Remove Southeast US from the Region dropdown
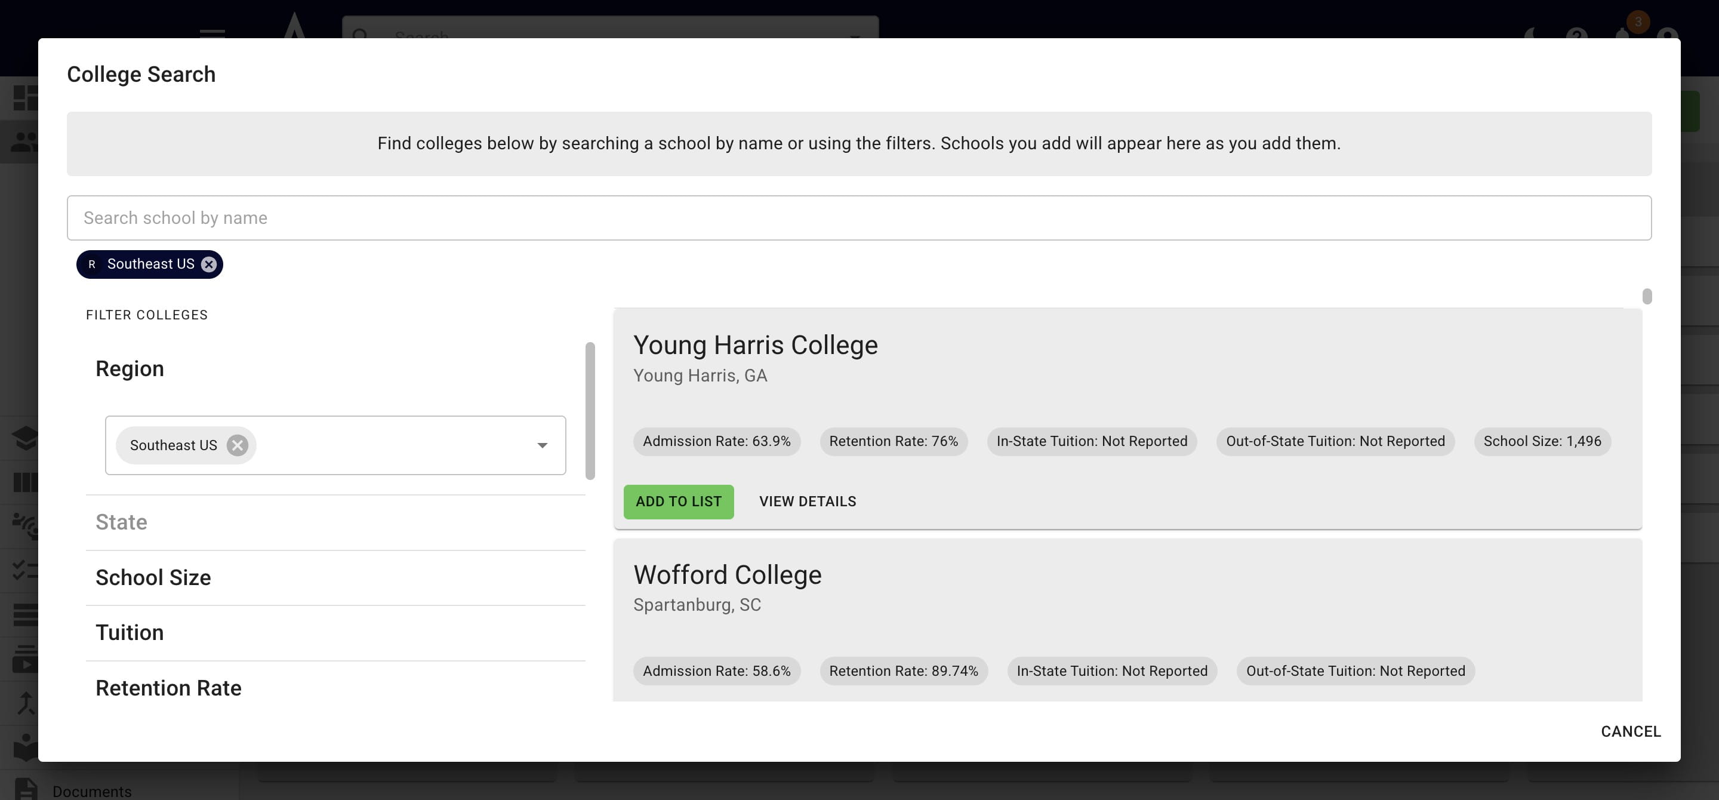The image size is (1719, 800). click(237, 445)
